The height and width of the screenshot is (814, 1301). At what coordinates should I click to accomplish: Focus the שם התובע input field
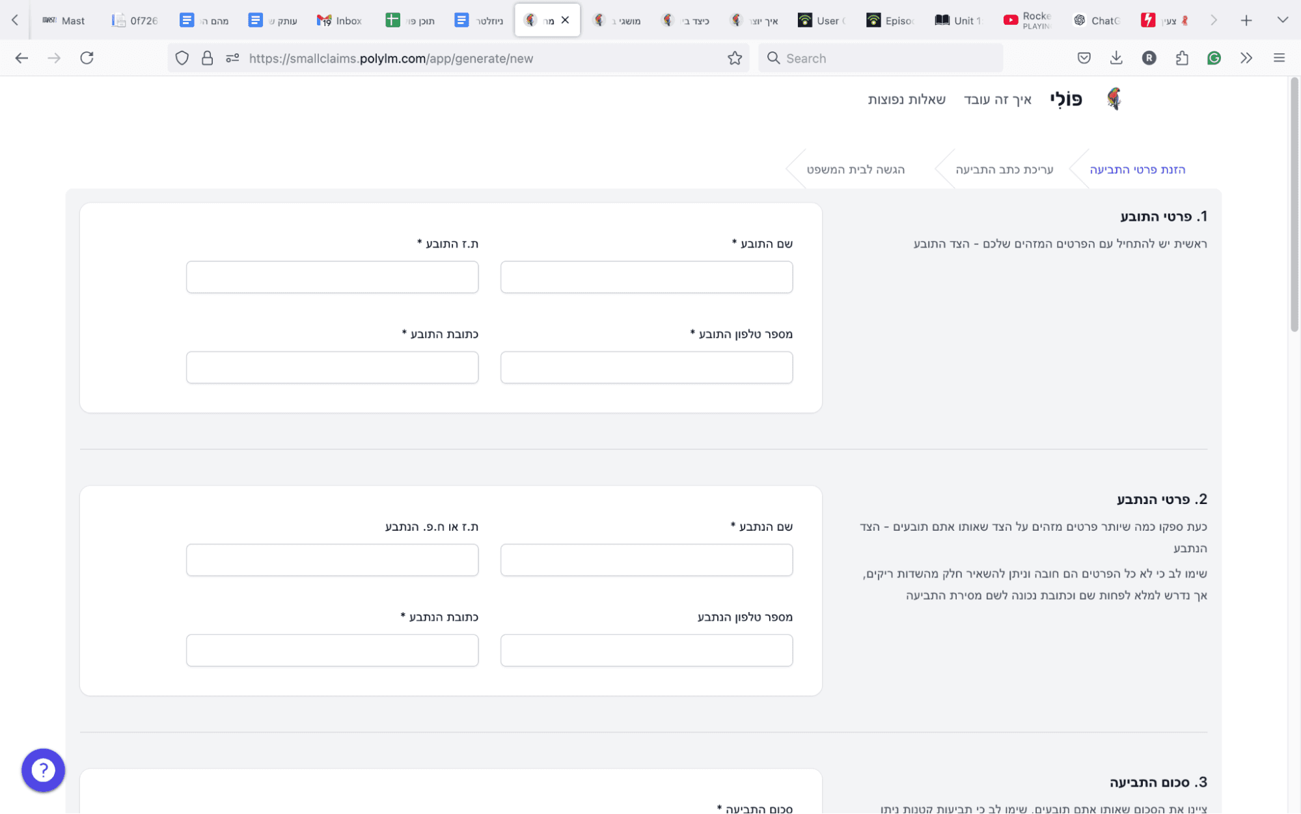coord(646,277)
